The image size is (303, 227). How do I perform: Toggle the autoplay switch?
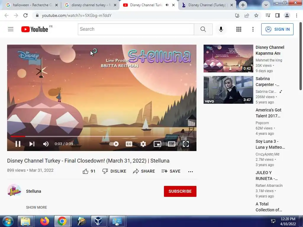[x=114, y=144]
